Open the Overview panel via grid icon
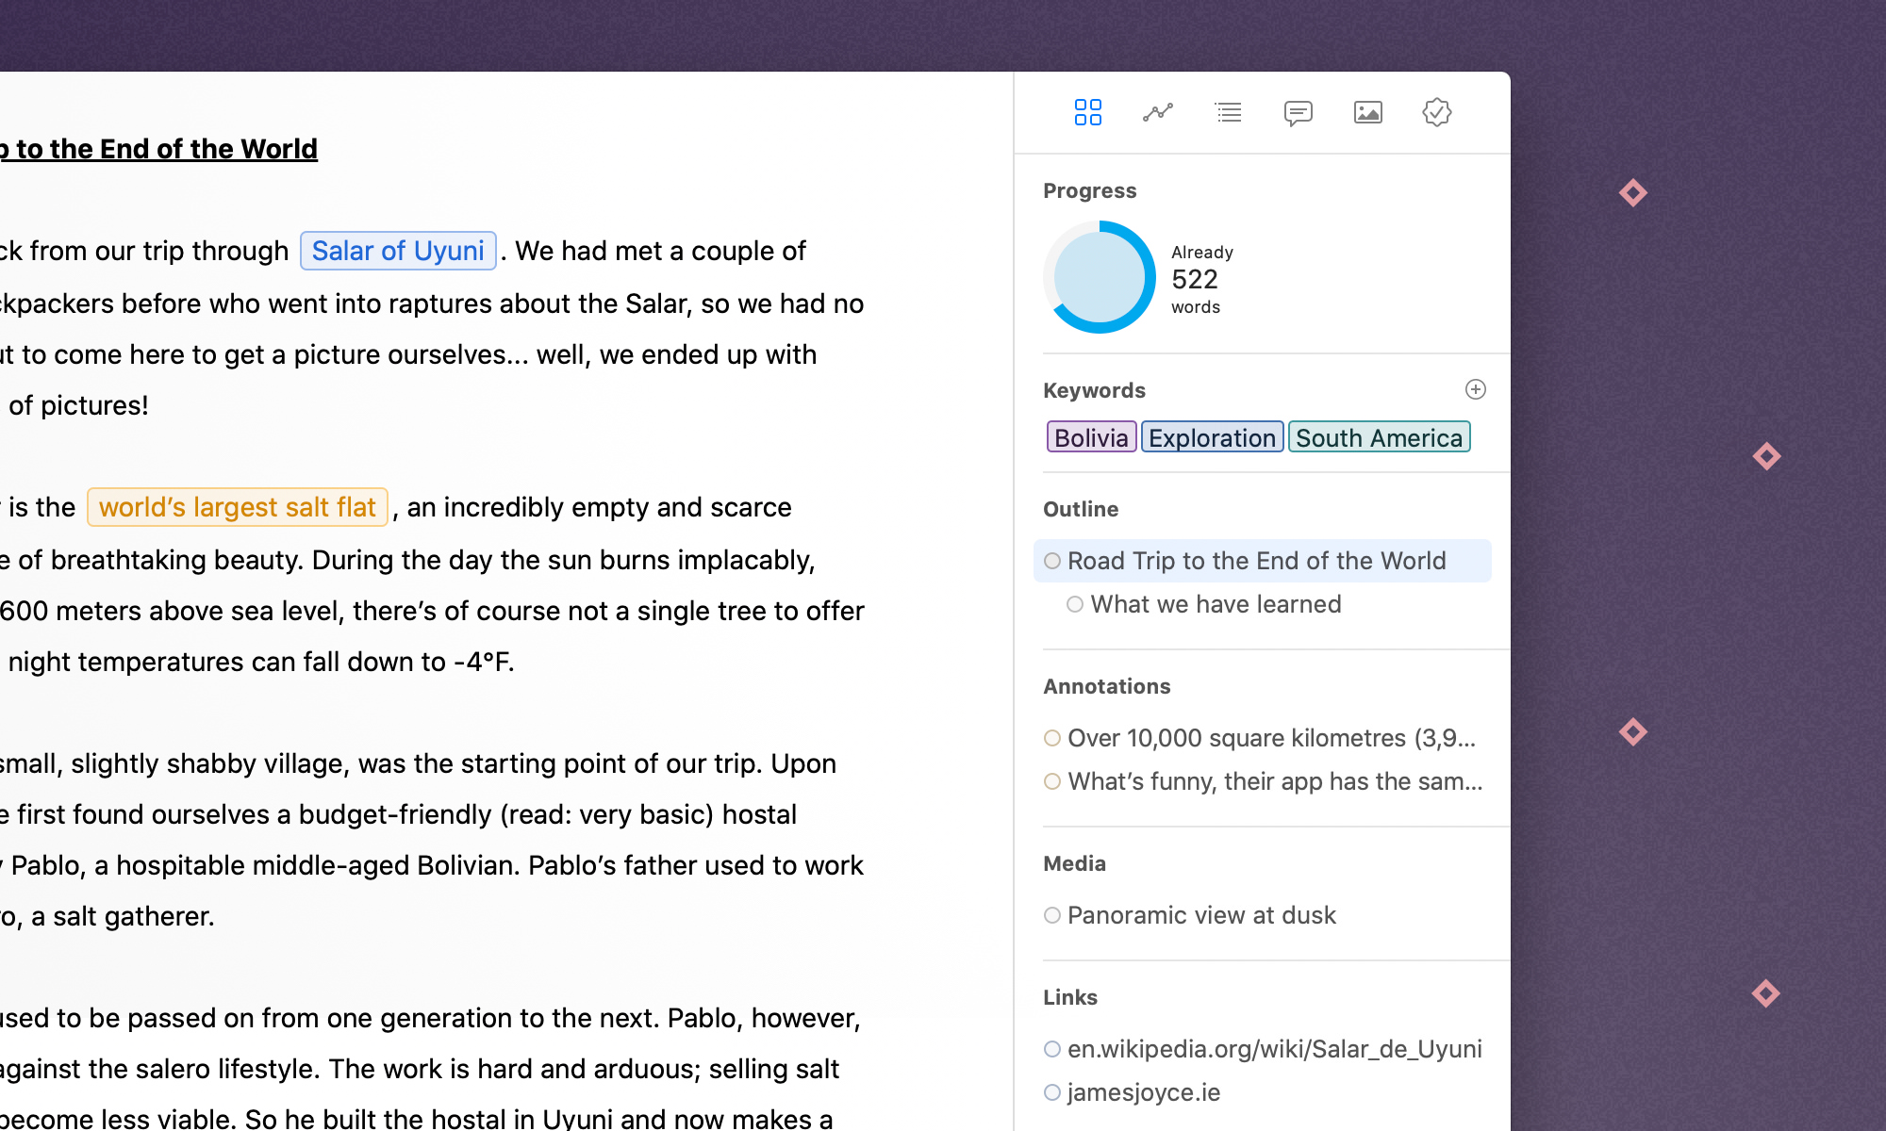The width and height of the screenshot is (1886, 1131). [x=1087, y=112]
